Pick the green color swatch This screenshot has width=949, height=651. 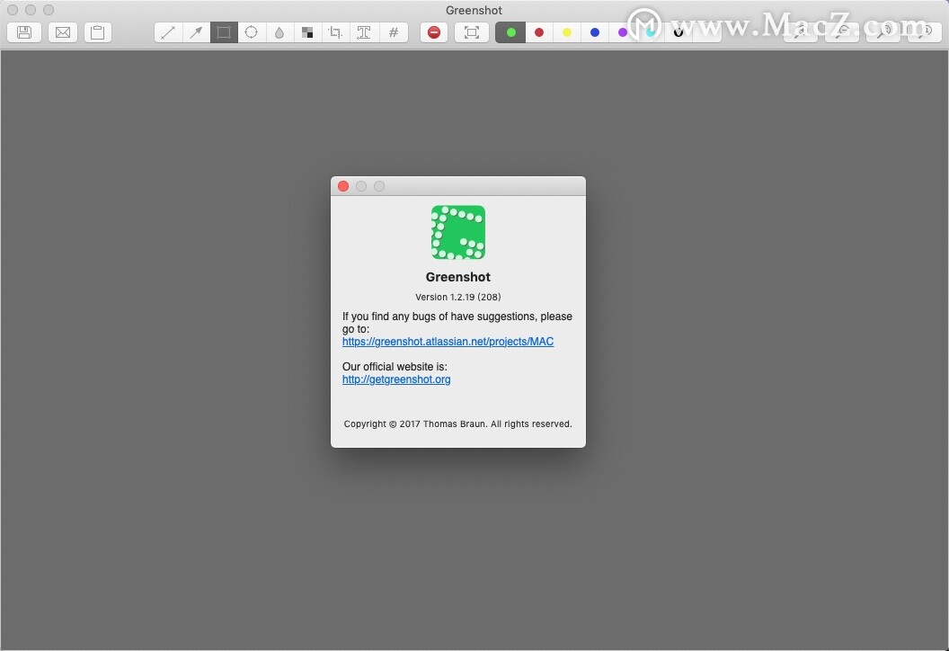point(510,32)
